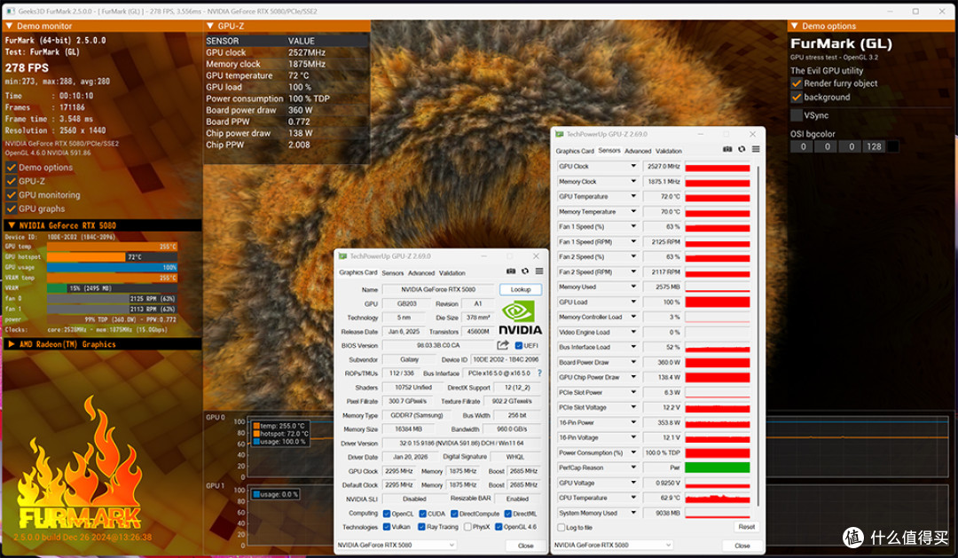958x558 pixels.
Task: Click the NVIDIA logo in GPU-Z
Action: (x=520, y=318)
